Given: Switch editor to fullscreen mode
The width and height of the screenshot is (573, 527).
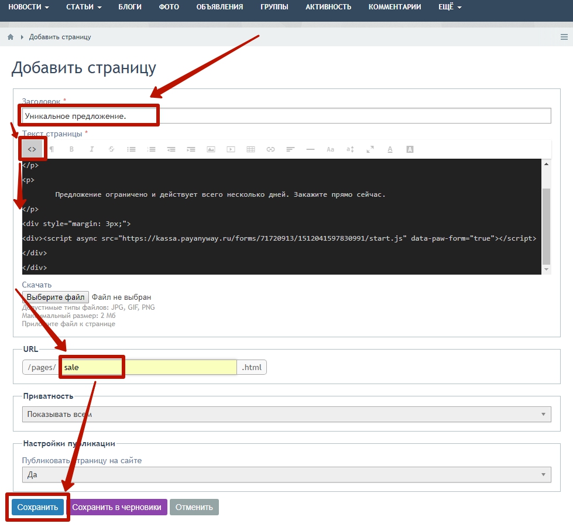Looking at the screenshot, I should coord(370,149).
